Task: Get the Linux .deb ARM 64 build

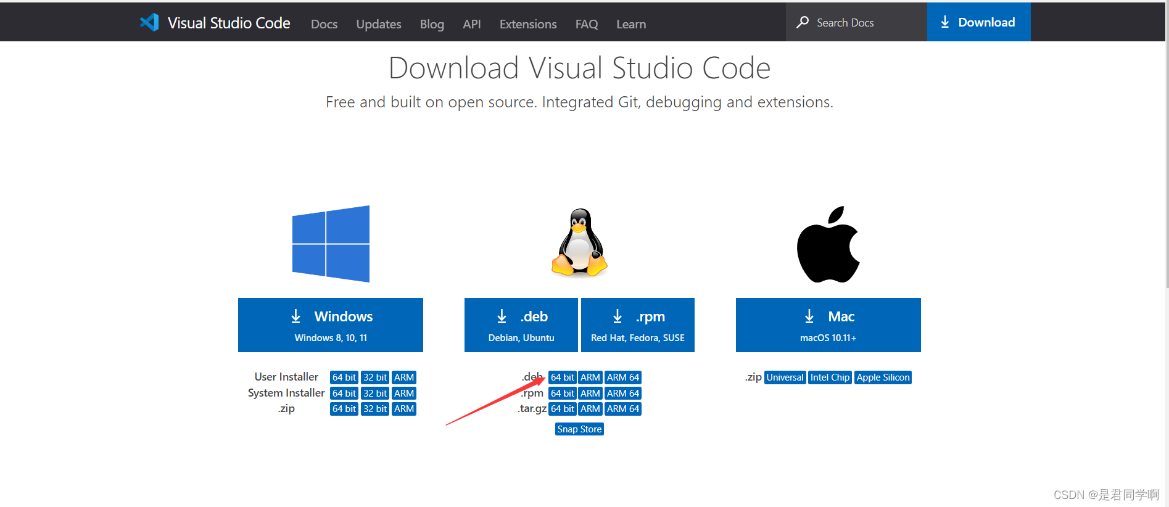Action: point(623,377)
